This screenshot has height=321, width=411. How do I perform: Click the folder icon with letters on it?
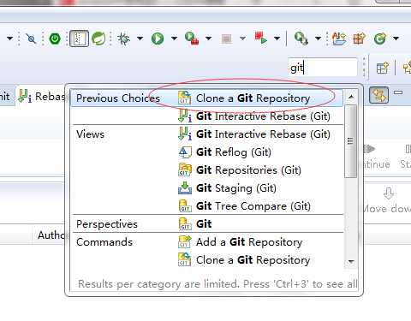click(339, 39)
